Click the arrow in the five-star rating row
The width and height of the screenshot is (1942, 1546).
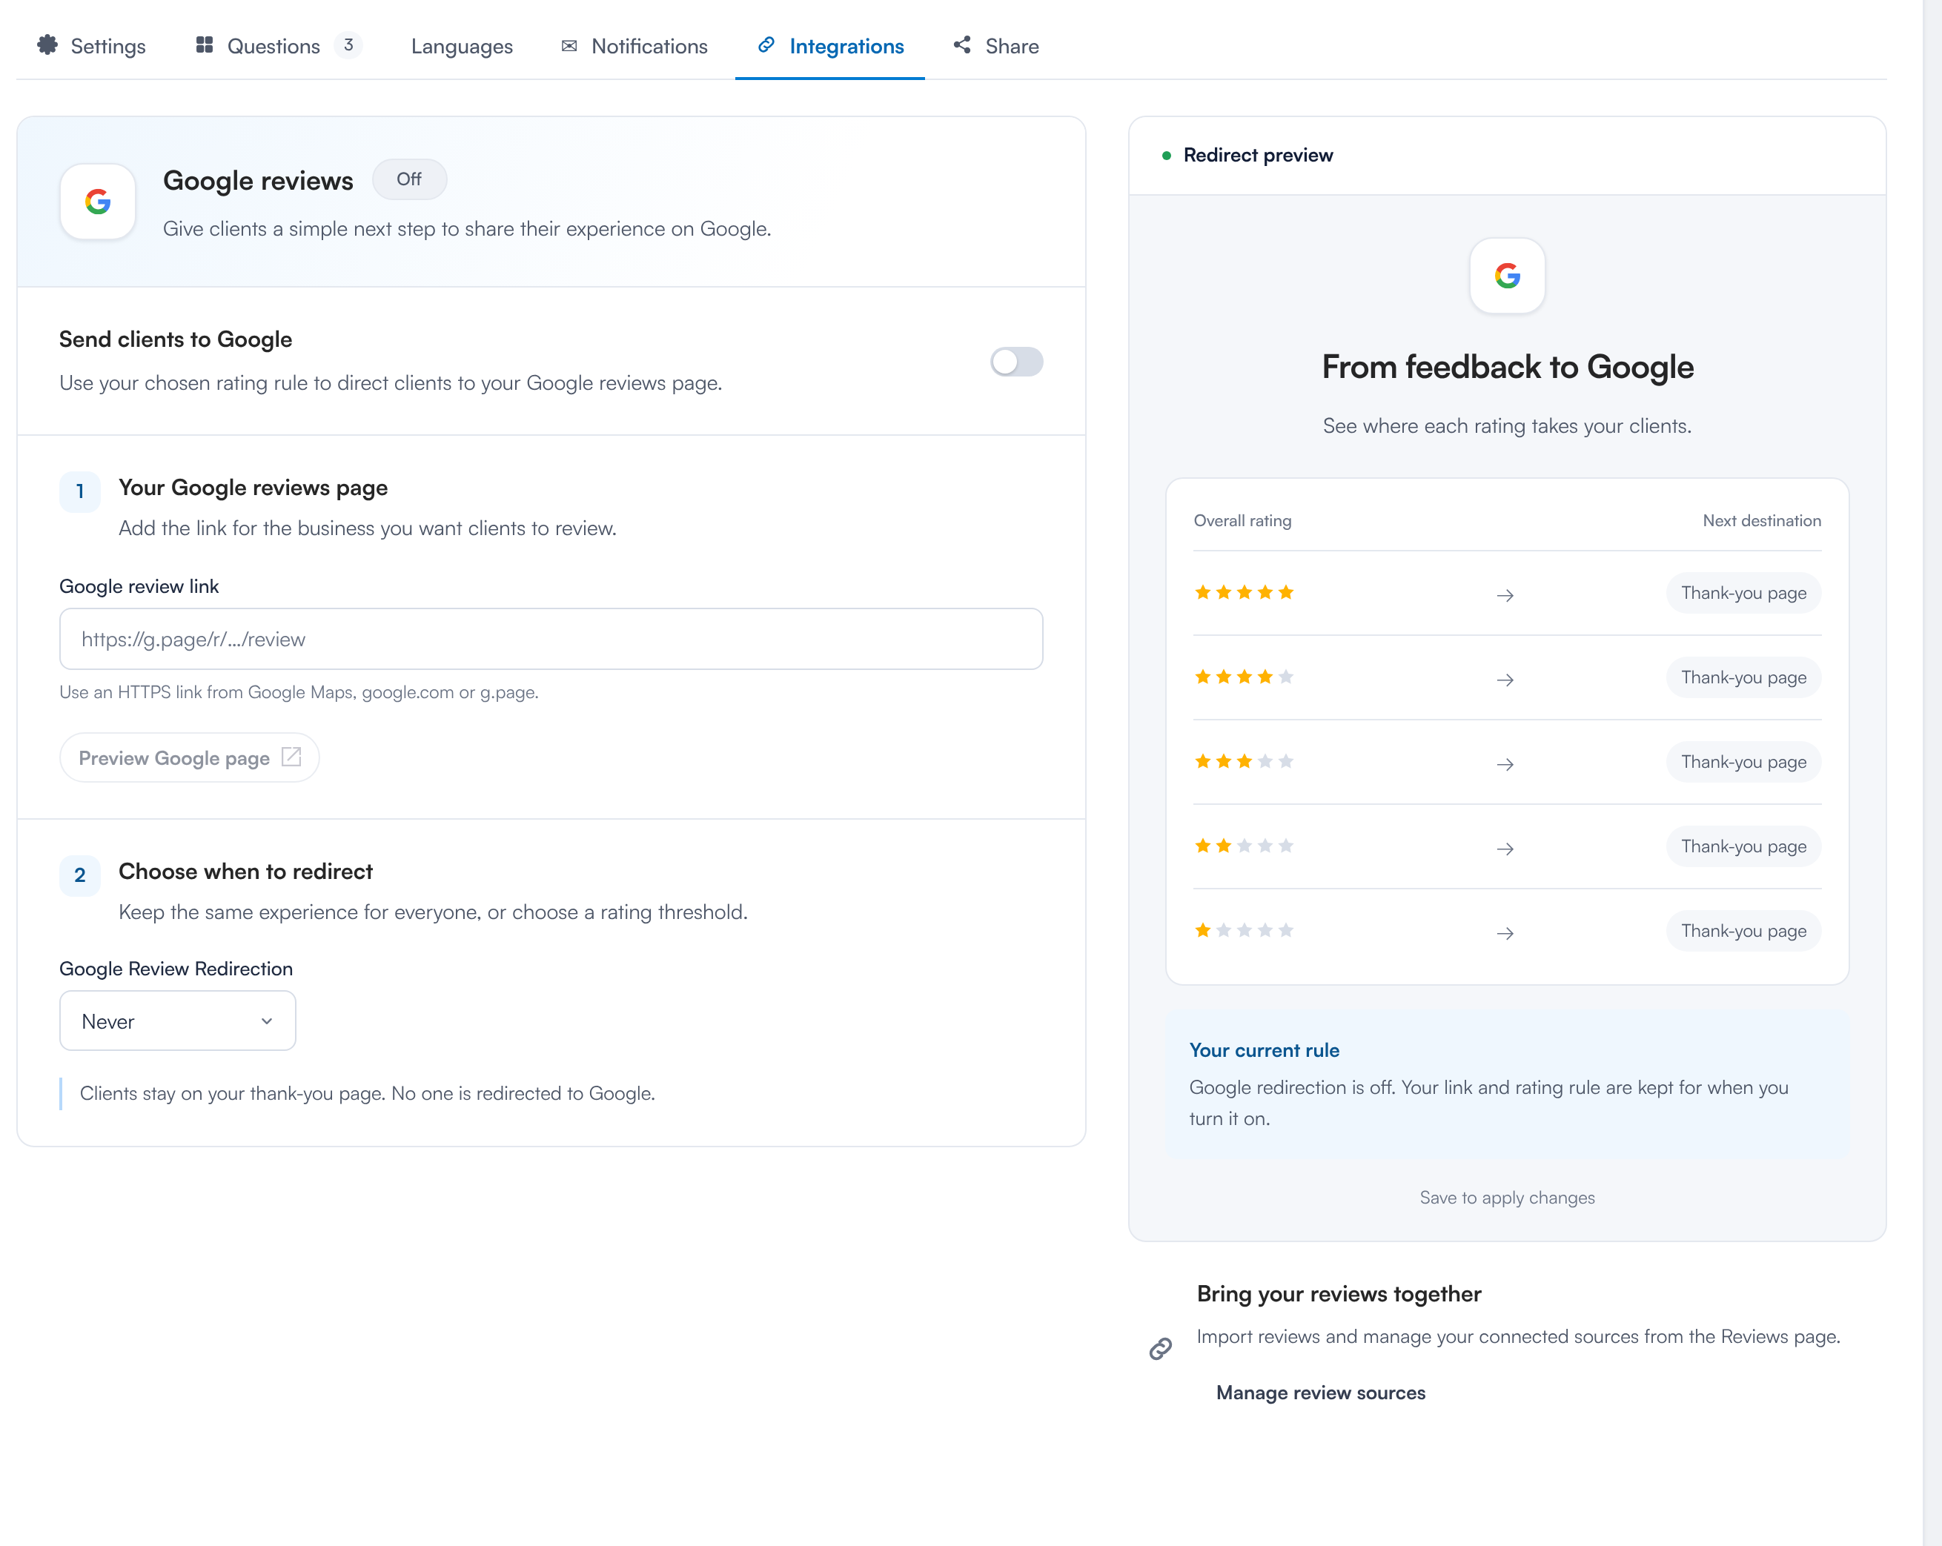[x=1505, y=595]
